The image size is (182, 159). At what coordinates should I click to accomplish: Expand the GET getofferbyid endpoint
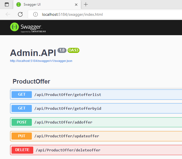[x=96, y=108]
